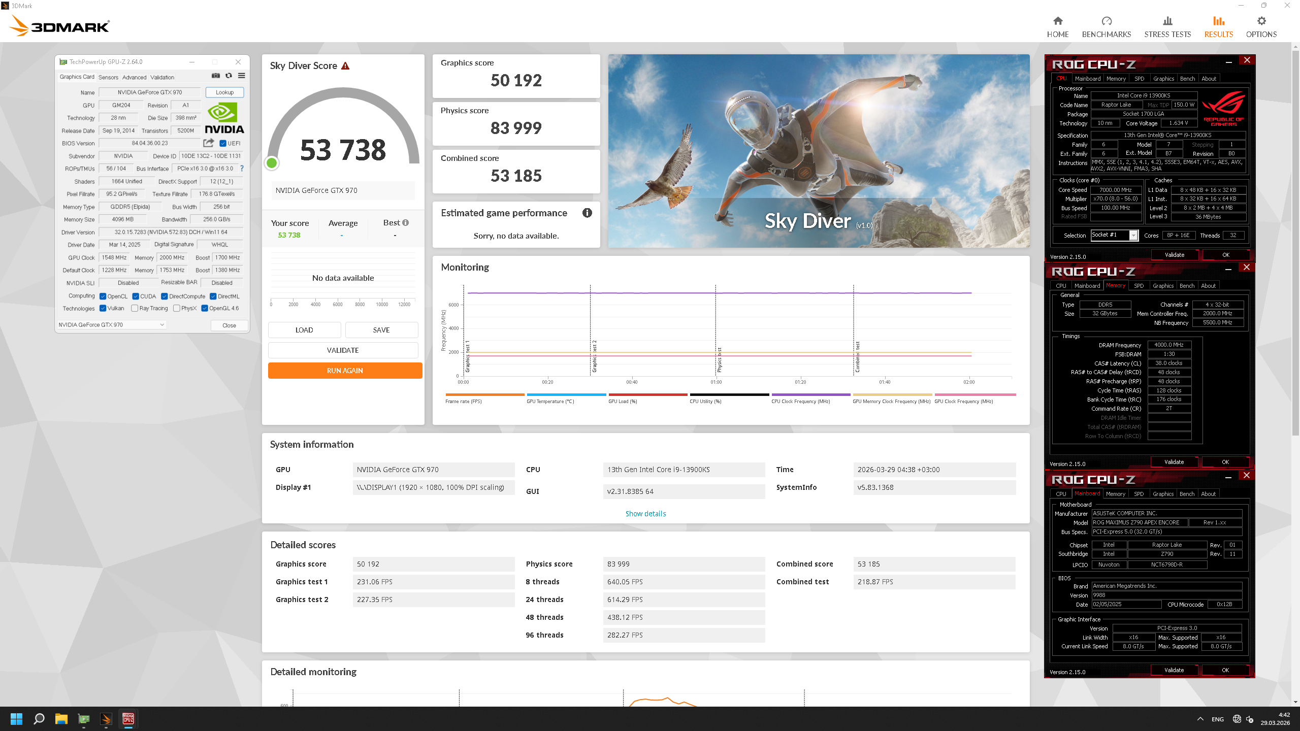The height and width of the screenshot is (731, 1300).
Task: Open the GPU selection dropdown in GPU-Z
Action: [111, 325]
